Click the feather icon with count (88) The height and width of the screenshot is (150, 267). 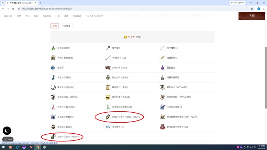[x=53, y=87]
